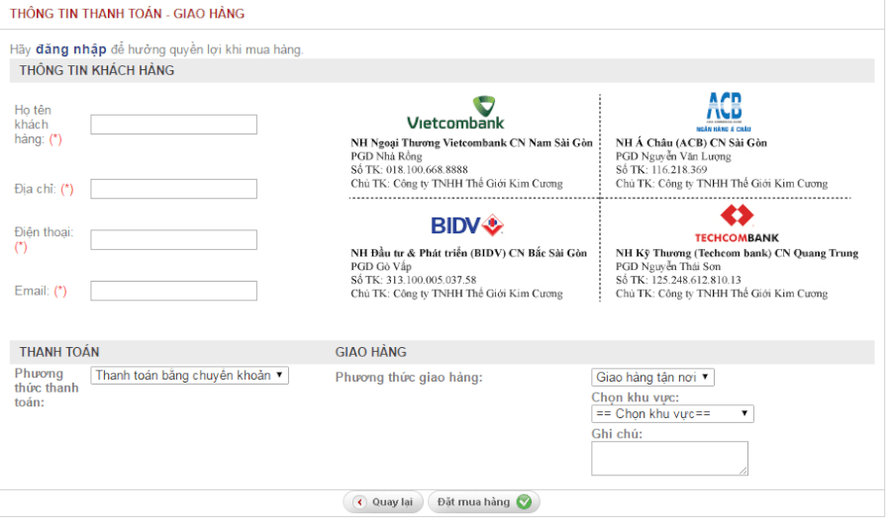Viewport: 891px width, 521px height.
Task: Click green checkmark icon on order button
Action: [524, 502]
